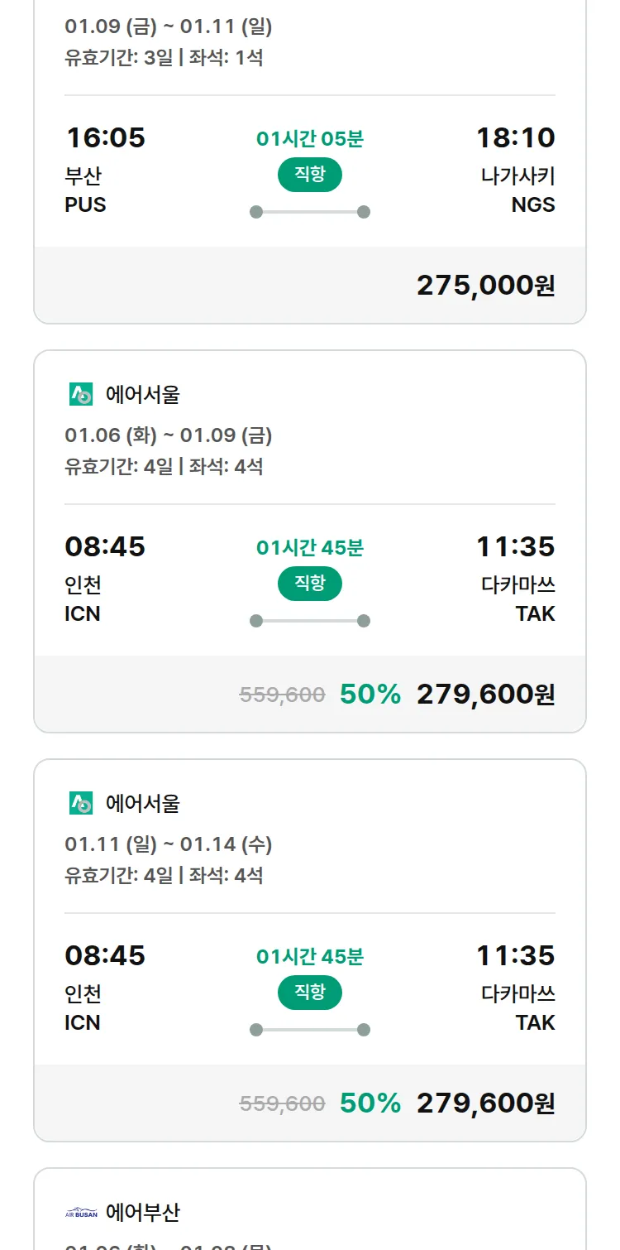Select 279,600원 fare for 01.06 flight

(x=485, y=695)
